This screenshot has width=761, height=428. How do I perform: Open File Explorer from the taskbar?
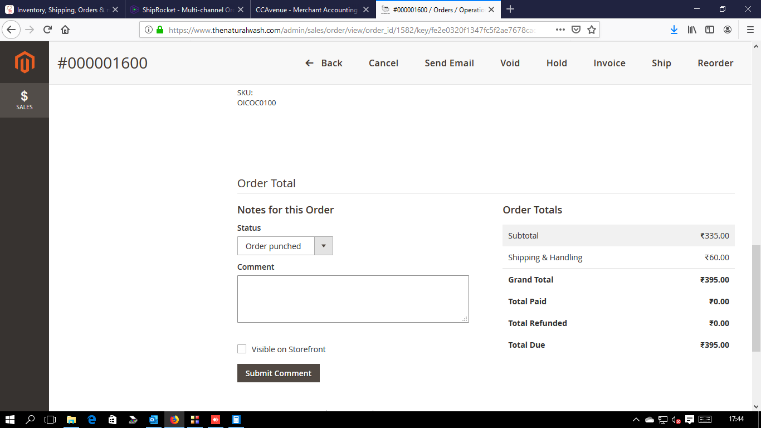pyautogui.click(x=71, y=420)
